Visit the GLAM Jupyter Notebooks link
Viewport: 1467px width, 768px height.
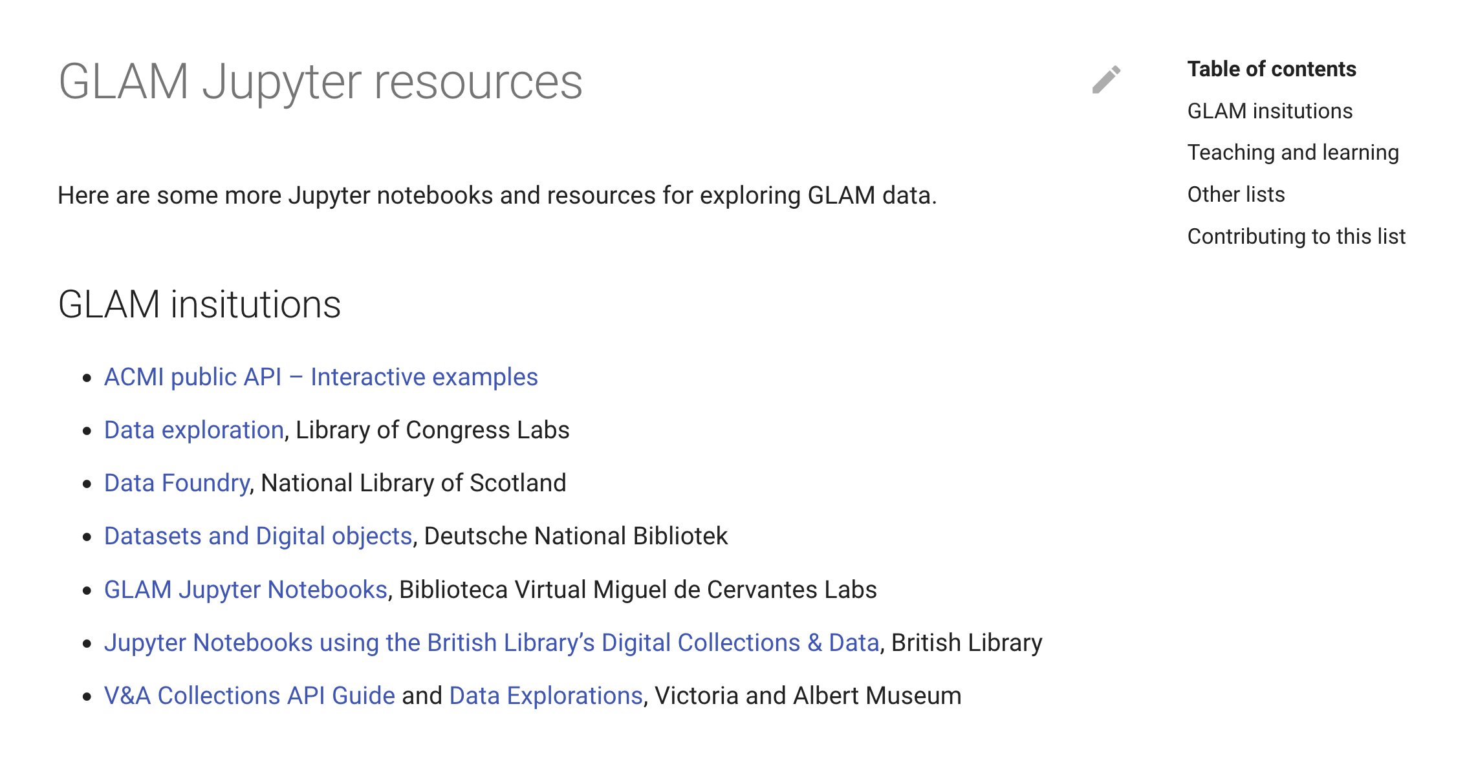[x=246, y=590]
